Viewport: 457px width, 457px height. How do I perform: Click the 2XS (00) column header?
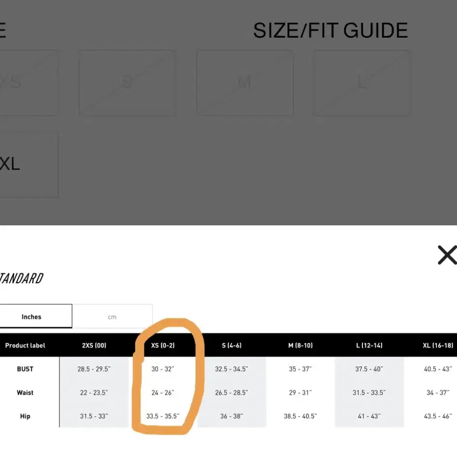(94, 346)
